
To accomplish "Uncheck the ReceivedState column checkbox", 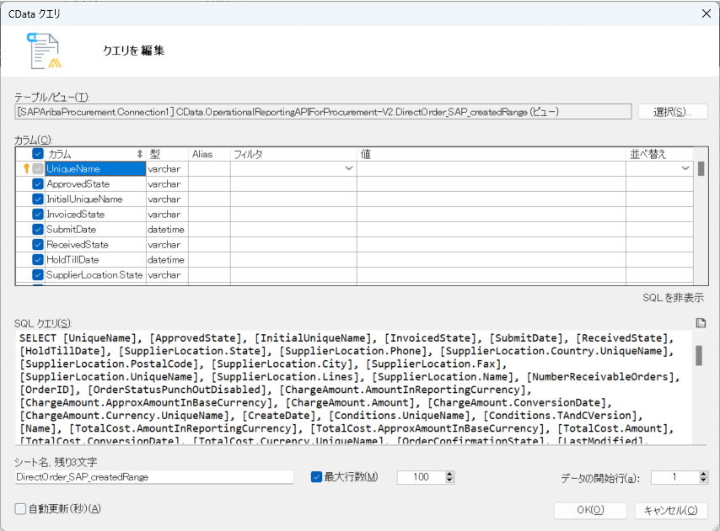I will (38, 245).
